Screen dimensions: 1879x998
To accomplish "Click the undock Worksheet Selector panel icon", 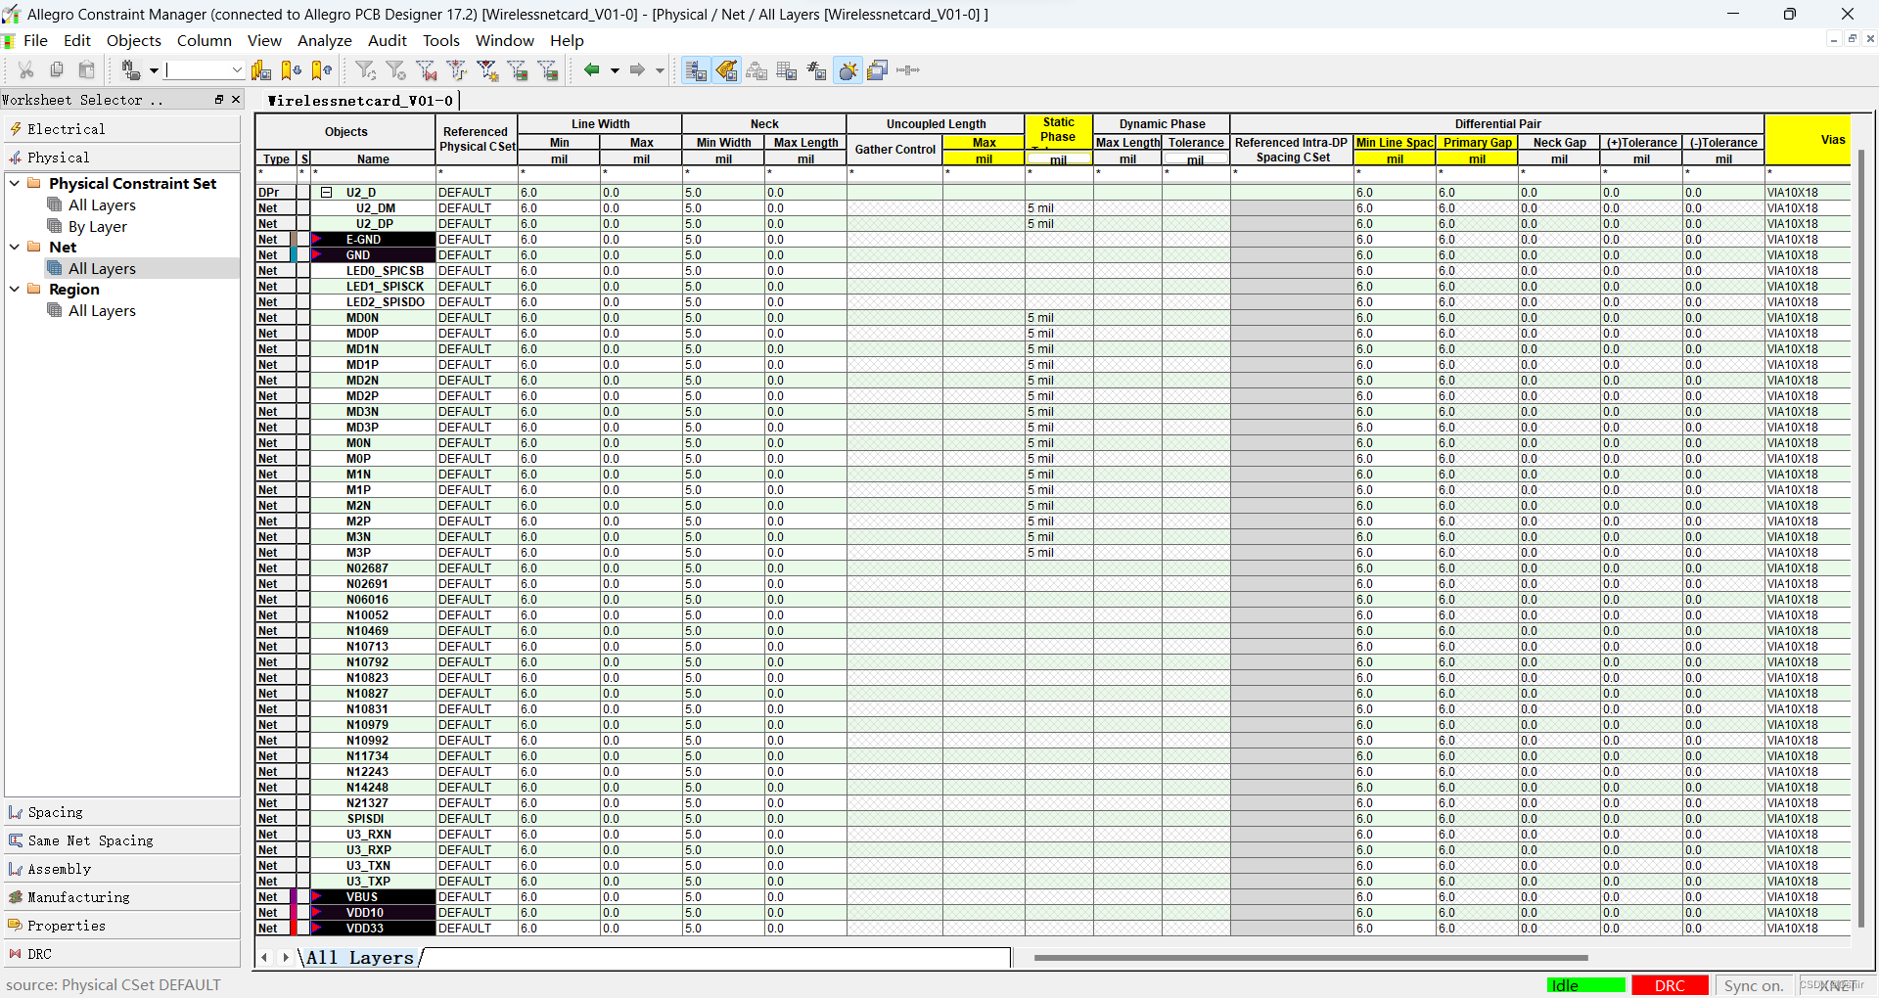I will [219, 100].
